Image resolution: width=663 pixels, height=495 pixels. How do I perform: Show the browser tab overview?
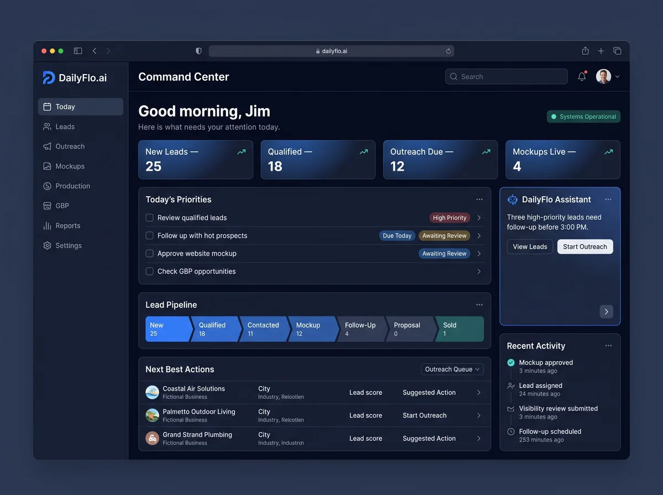617,51
